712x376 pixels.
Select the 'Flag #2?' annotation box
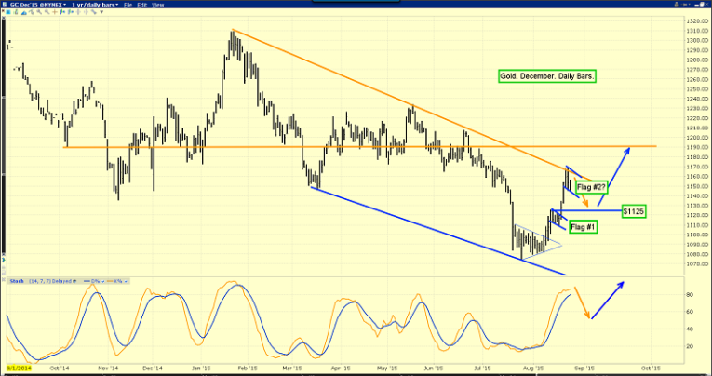(x=592, y=187)
